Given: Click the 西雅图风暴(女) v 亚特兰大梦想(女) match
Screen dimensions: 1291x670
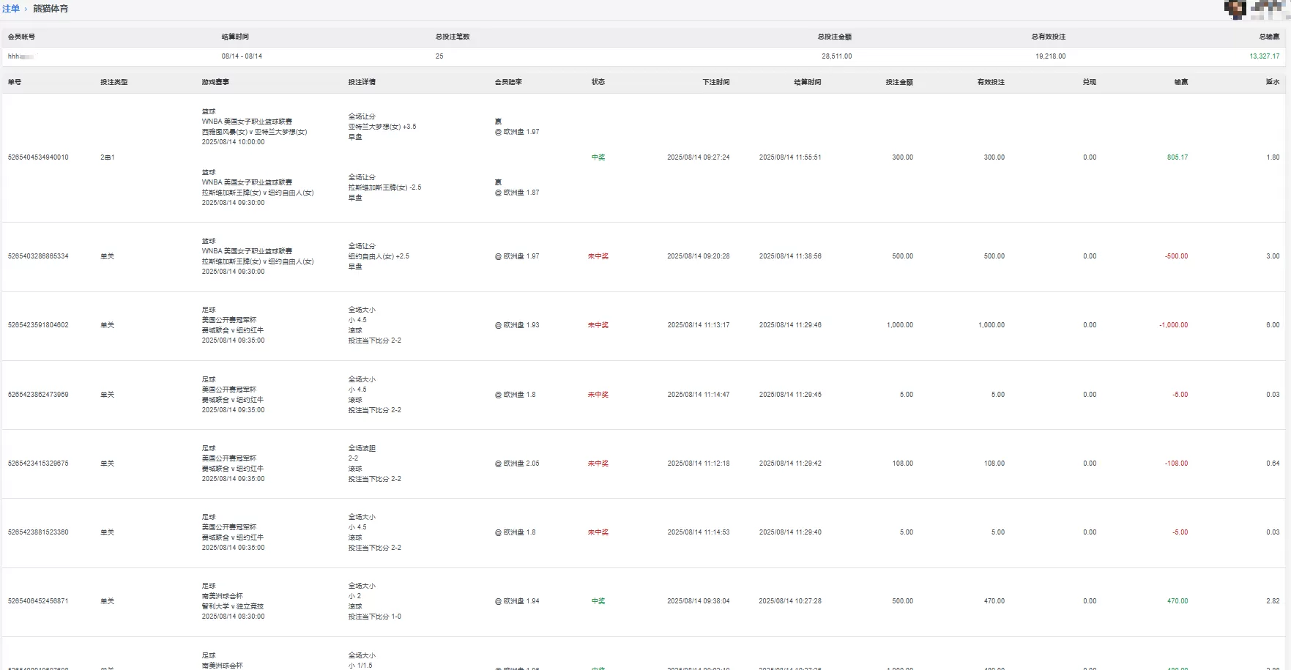Looking at the screenshot, I should pyautogui.click(x=255, y=132).
